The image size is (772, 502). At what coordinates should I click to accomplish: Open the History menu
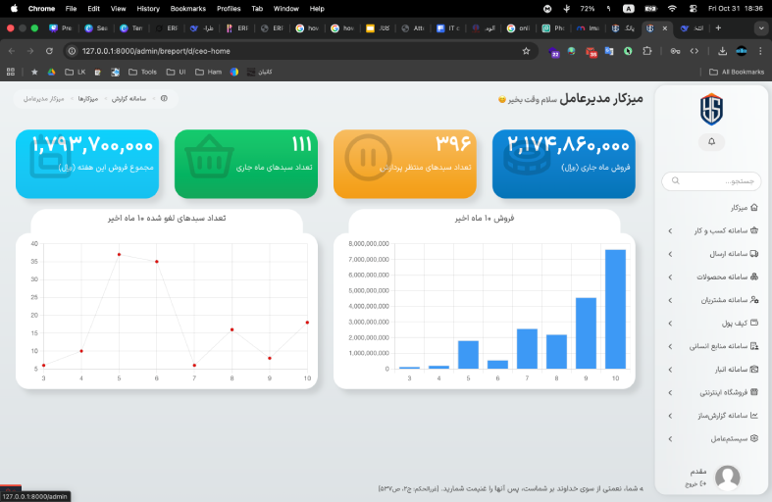[x=148, y=9]
